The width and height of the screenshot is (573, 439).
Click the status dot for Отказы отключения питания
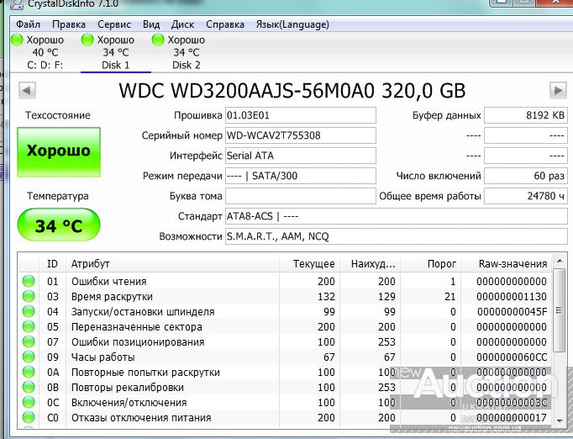(x=29, y=417)
